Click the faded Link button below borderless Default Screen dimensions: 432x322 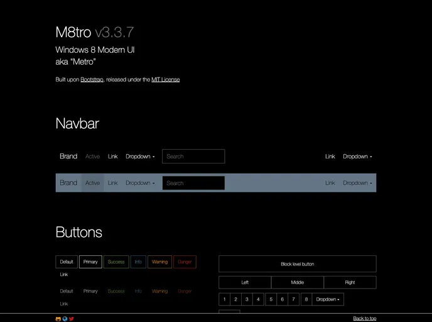point(64,304)
